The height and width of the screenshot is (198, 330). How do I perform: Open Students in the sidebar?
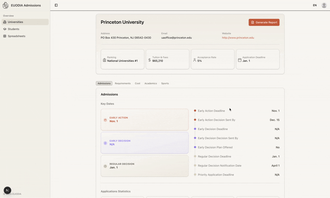point(25,29)
